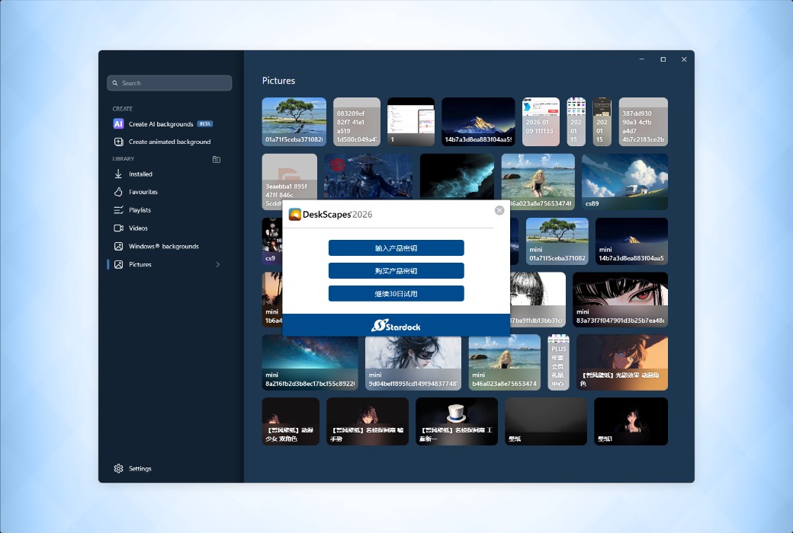Viewport: 793px width, 533px height.
Task: Select the top hat 名侦探柯南 thumbnail
Action: (x=457, y=421)
